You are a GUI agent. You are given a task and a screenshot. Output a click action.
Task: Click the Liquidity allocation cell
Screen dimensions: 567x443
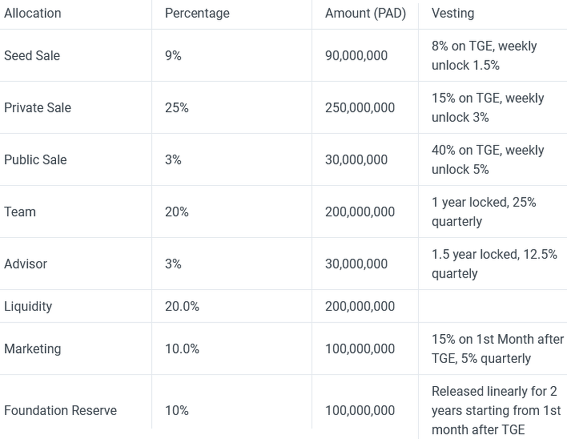[28, 306]
